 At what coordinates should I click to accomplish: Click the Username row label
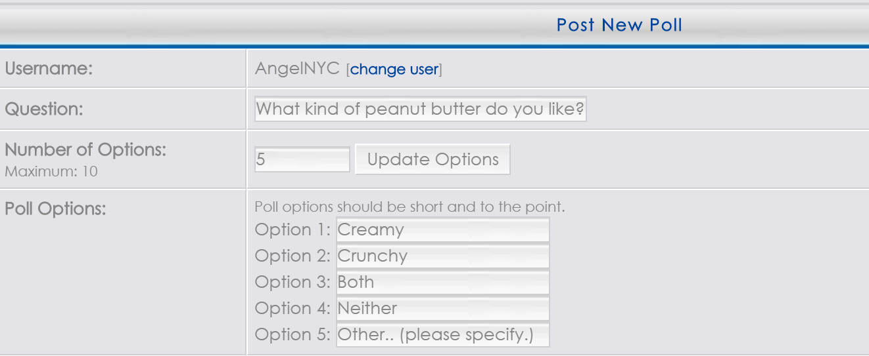(49, 69)
